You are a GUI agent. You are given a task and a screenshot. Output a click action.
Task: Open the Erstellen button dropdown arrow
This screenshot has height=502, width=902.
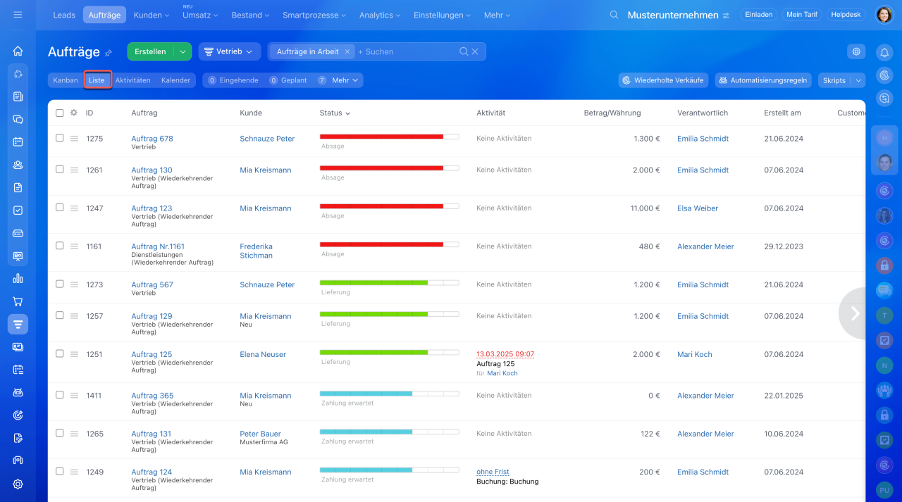click(183, 51)
